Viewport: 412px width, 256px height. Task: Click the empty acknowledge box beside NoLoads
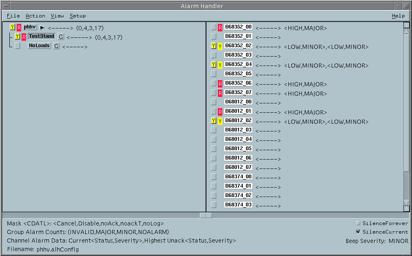pos(18,46)
